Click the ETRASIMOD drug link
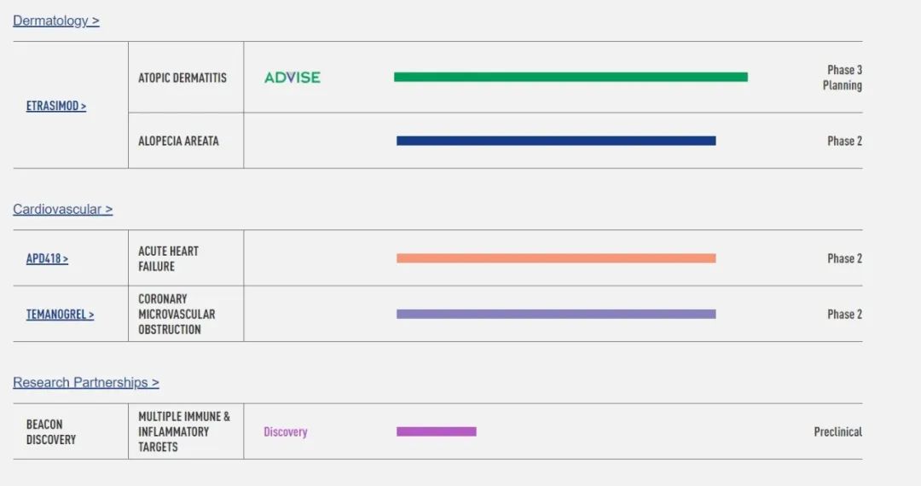 pos(56,107)
